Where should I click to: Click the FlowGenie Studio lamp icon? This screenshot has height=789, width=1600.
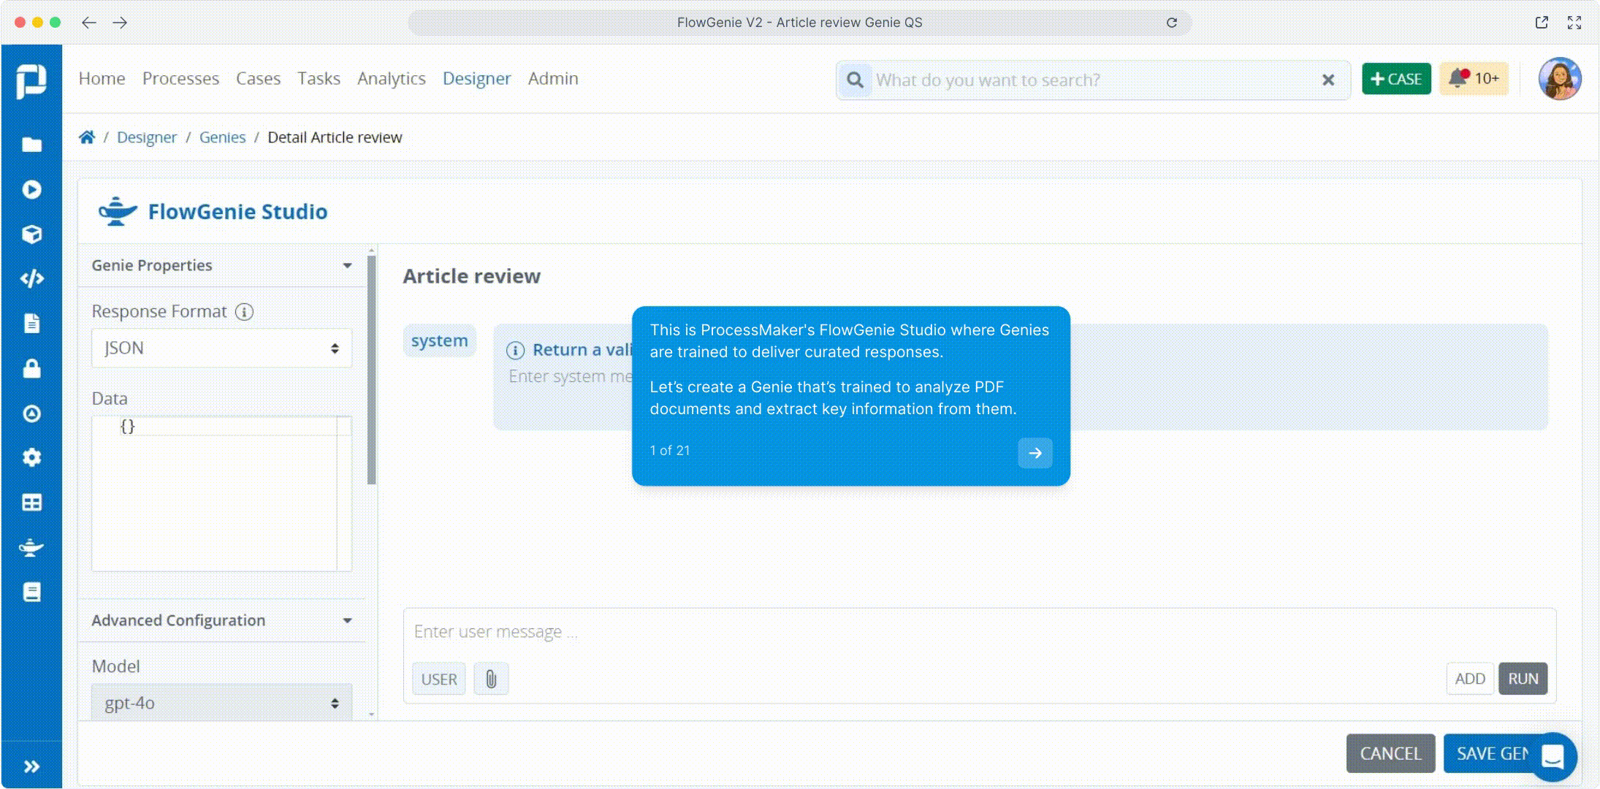point(117,212)
